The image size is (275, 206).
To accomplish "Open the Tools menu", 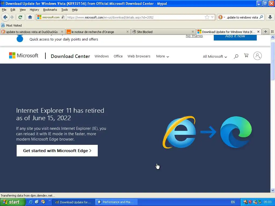I will point(64,10).
